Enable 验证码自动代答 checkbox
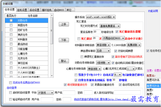Image resolution: width=161 pixels, height=107 pixels. click(x=10, y=99)
